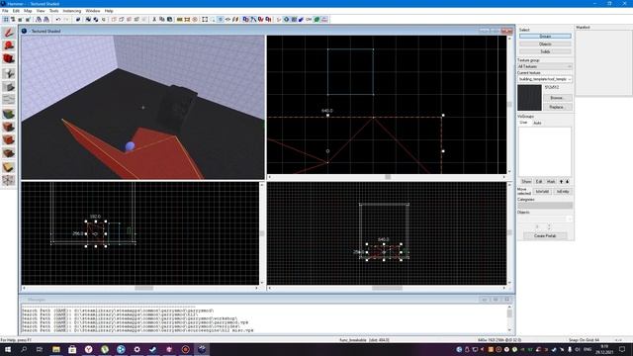This screenshot has height=356, width=633.
Task: Click the top view horizontal scrollbar thumb
Action: 388,177
